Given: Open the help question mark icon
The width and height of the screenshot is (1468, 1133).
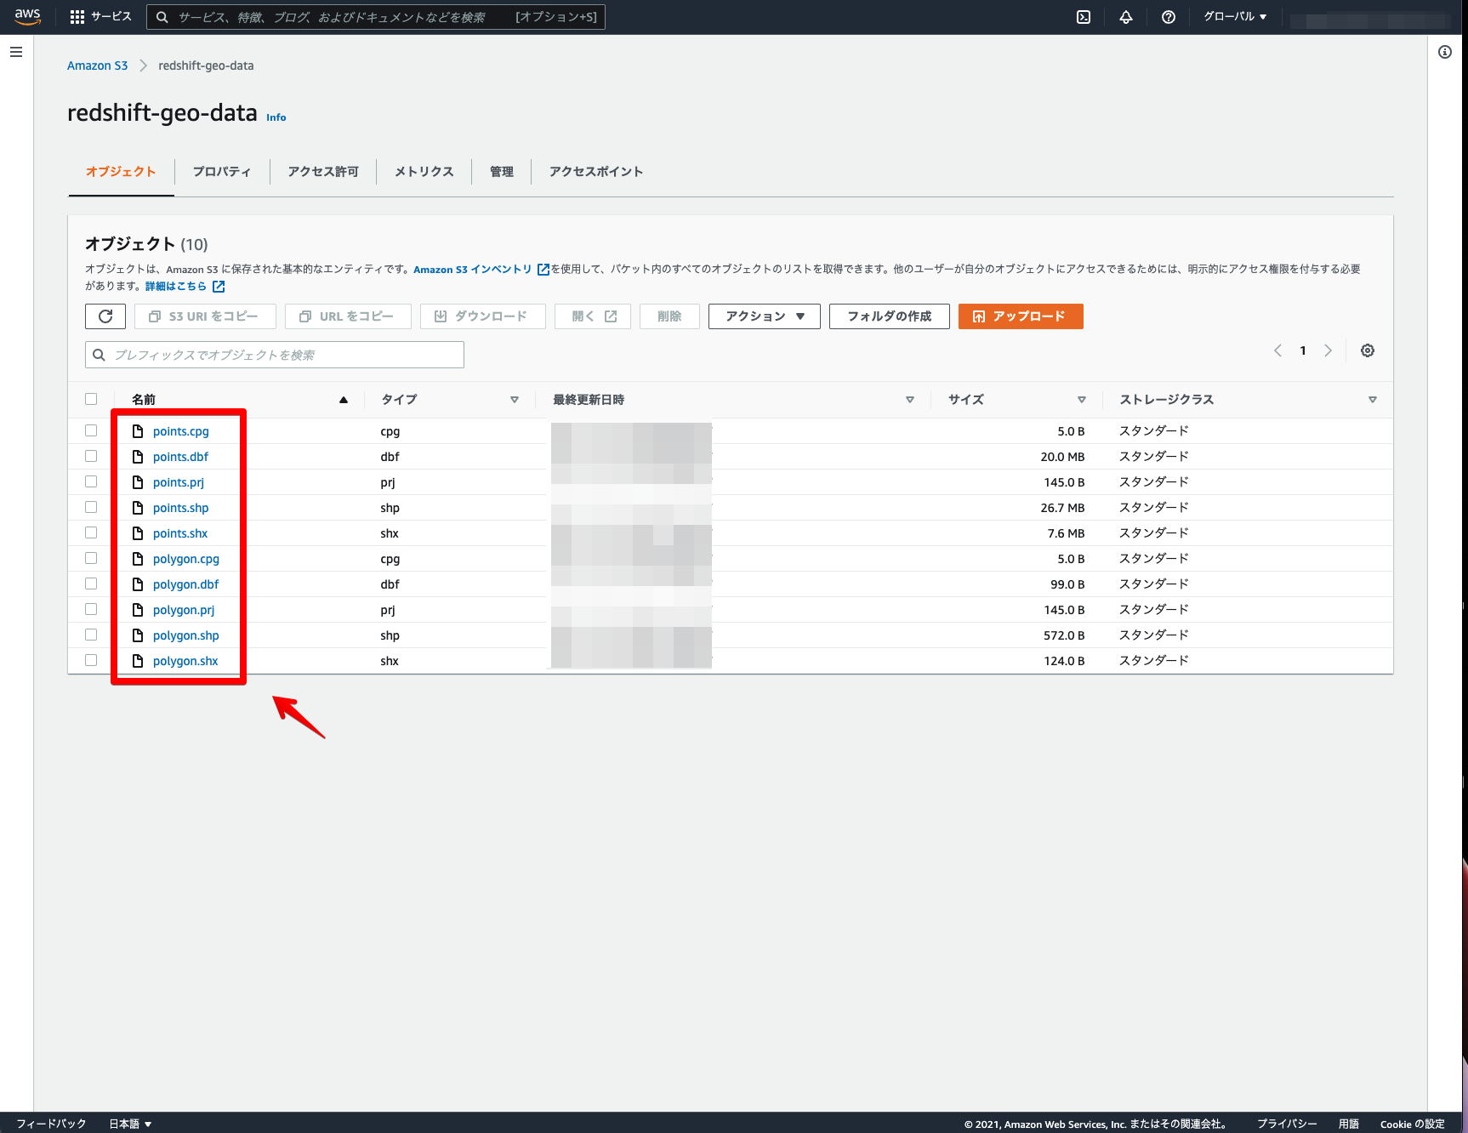Looking at the screenshot, I should (x=1168, y=16).
